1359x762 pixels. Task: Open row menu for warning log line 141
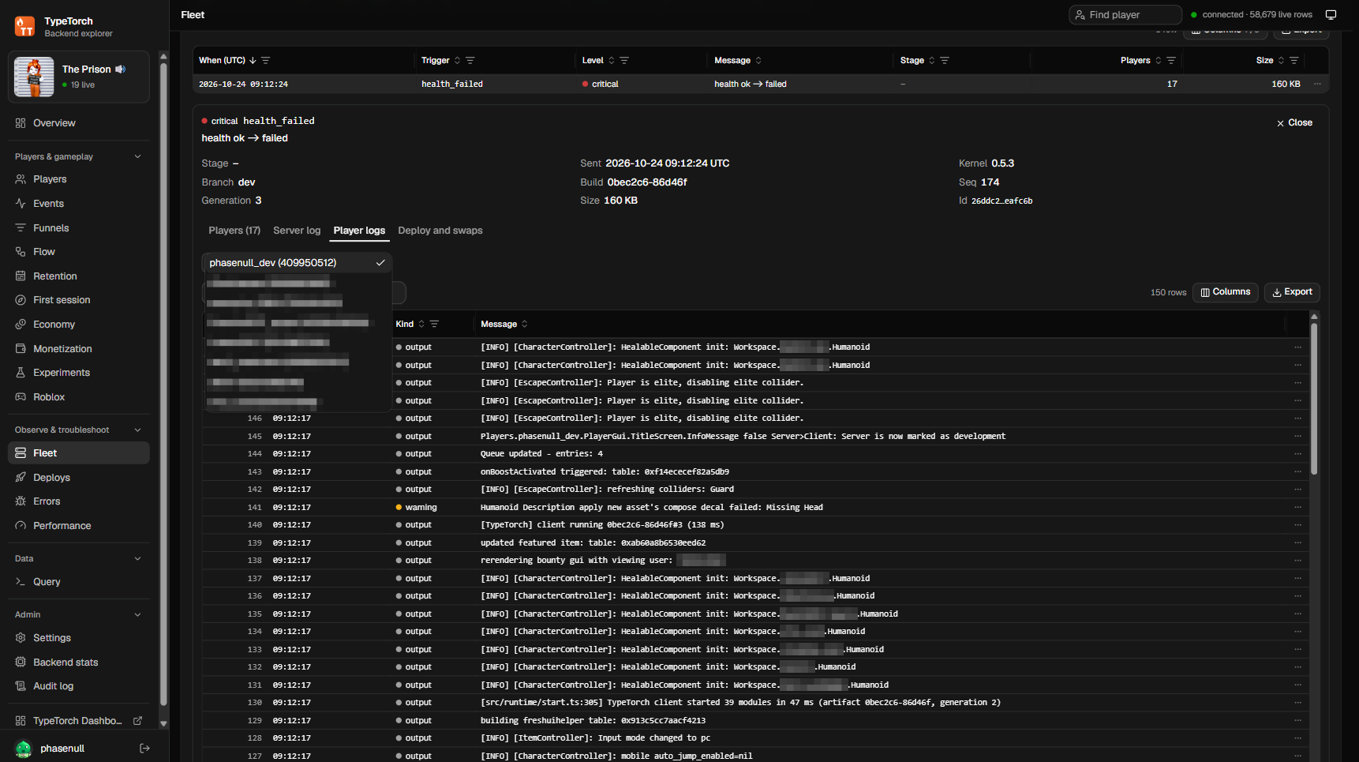coord(1297,508)
